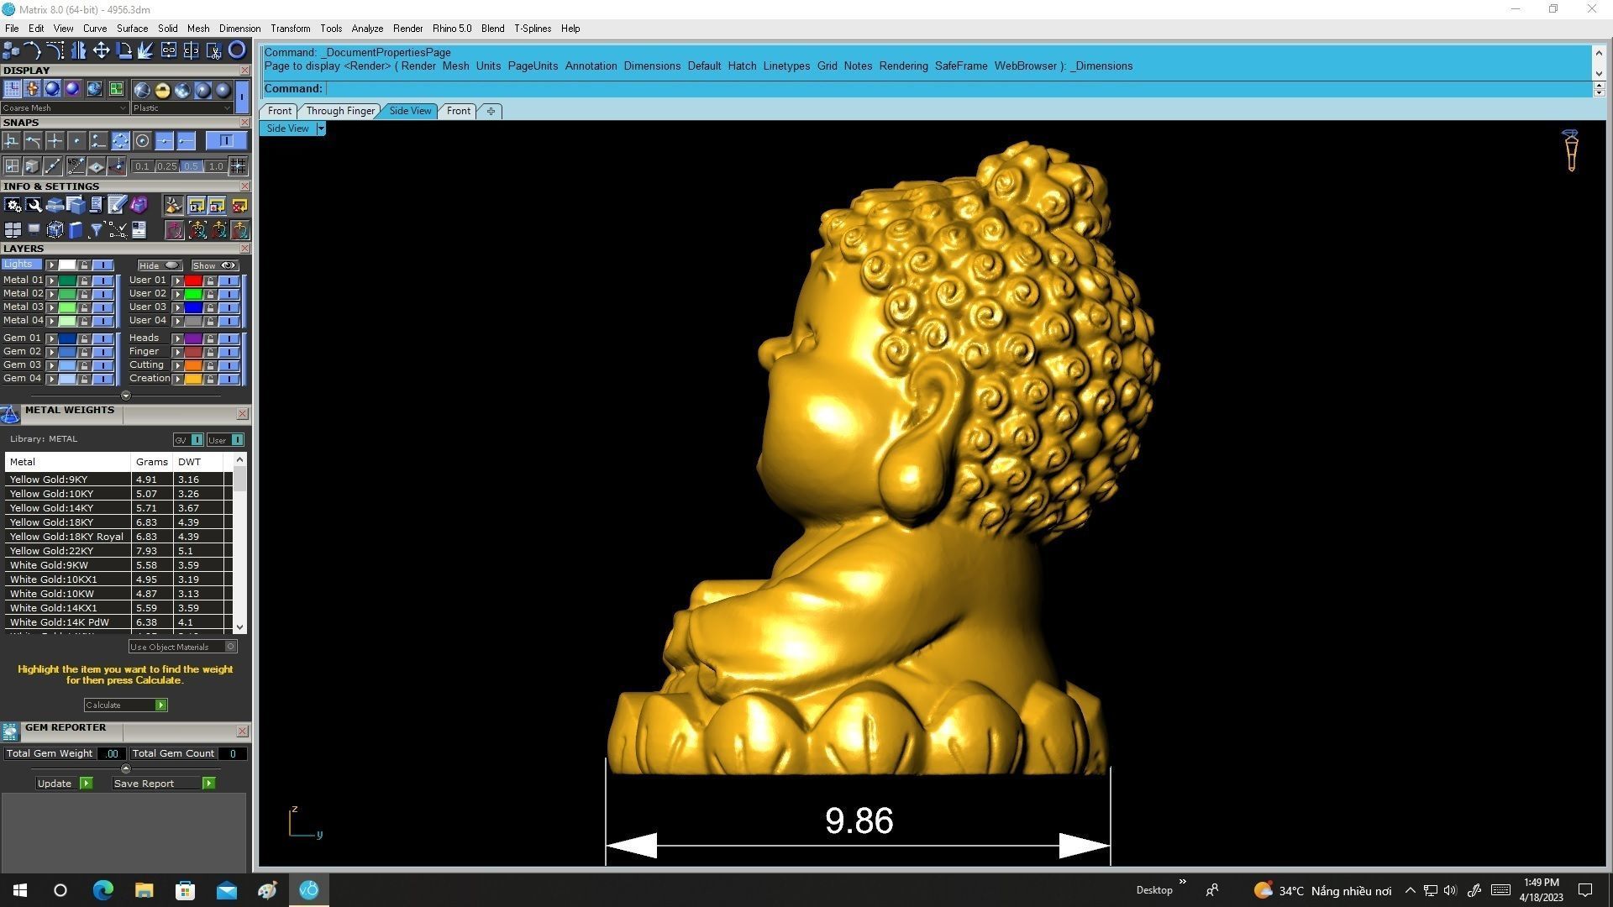Click the Split icon in top toolbar
The height and width of the screenshot is (907, 1613).
tap(192, 50)
